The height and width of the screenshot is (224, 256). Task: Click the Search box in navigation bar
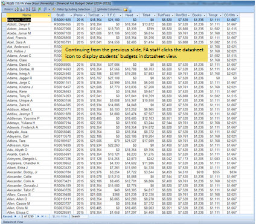click(x=79, y=216)
